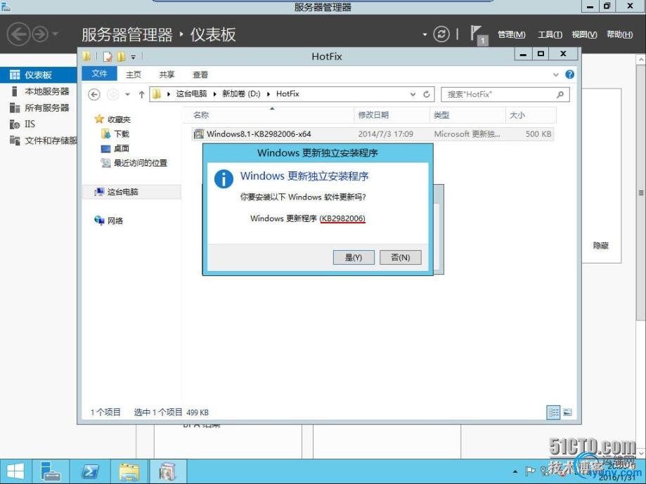Open 本地服务器 in Server Manager sidebar
The width and height of the screenshot is (646, 484).
pyautogui.click(x=39, y=91)
